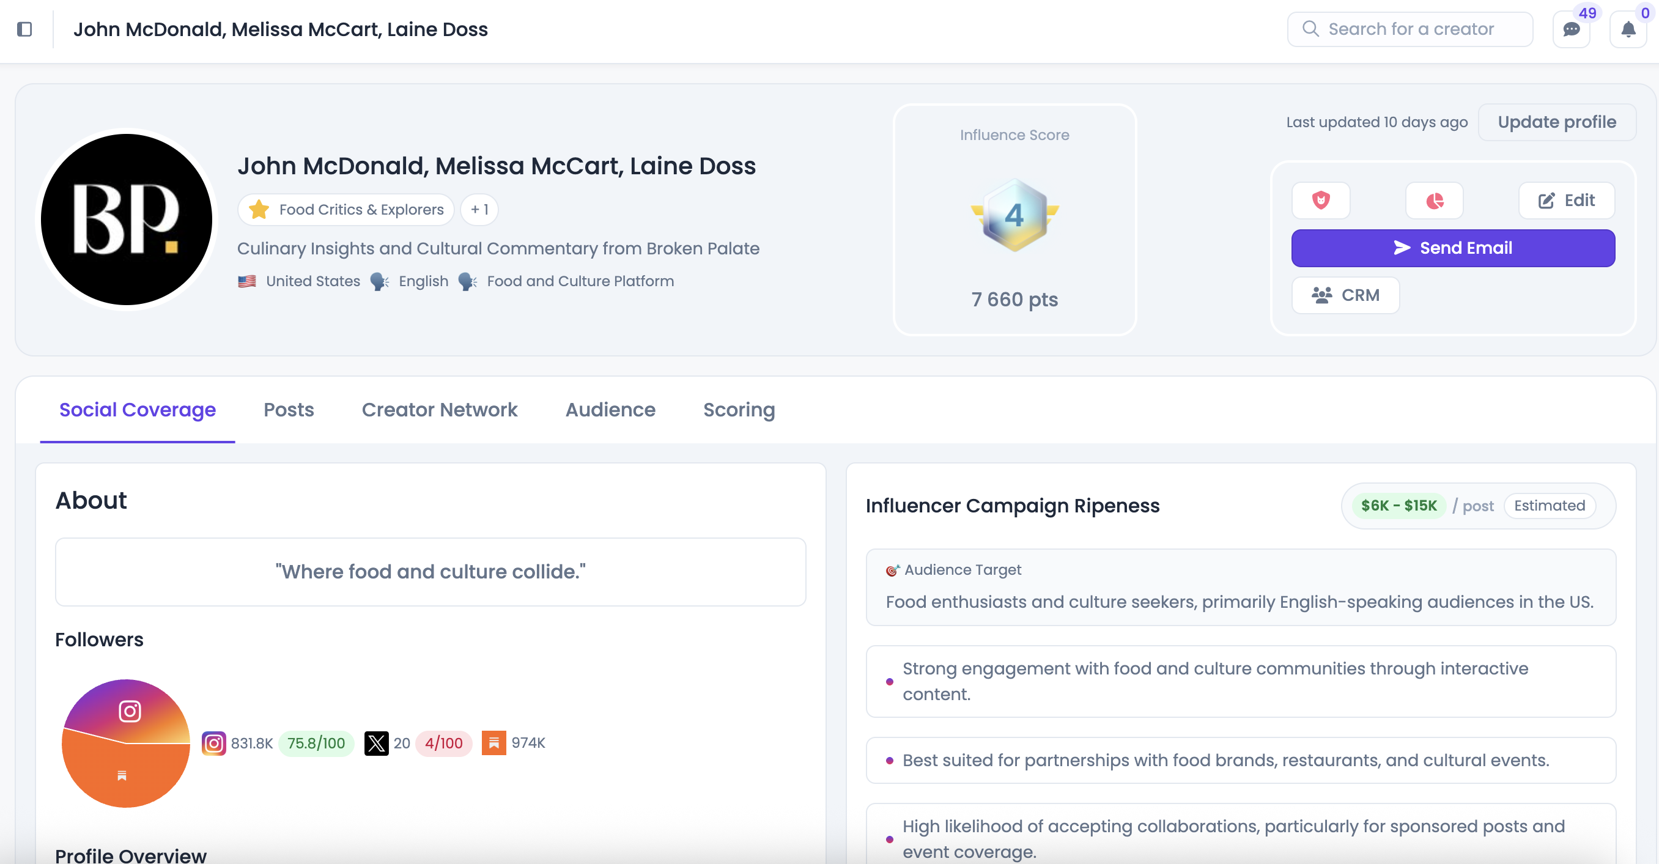The height and width of the screenshot is (864, 1659).
Task: Click the speaking head icon beside English
Action: 379,281
